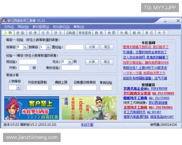Viewport: 182px width, 145px height.
Task: Switch to the 孩子 tab
Action: [x=58, y=33]
